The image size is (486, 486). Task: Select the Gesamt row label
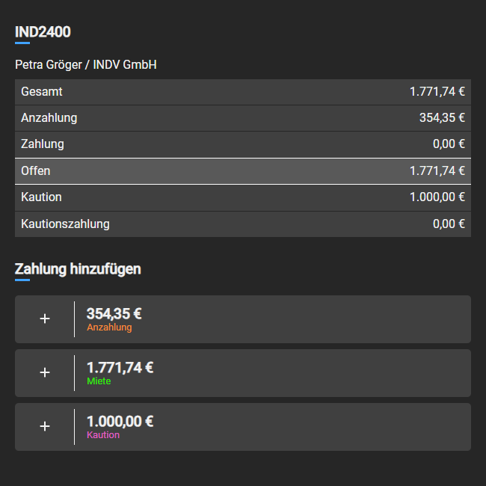click(42, 92)
